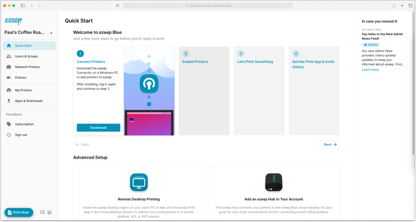Open Subscription in the sidebar
Screen dimensions: 416x222
(x=29, y=124)
